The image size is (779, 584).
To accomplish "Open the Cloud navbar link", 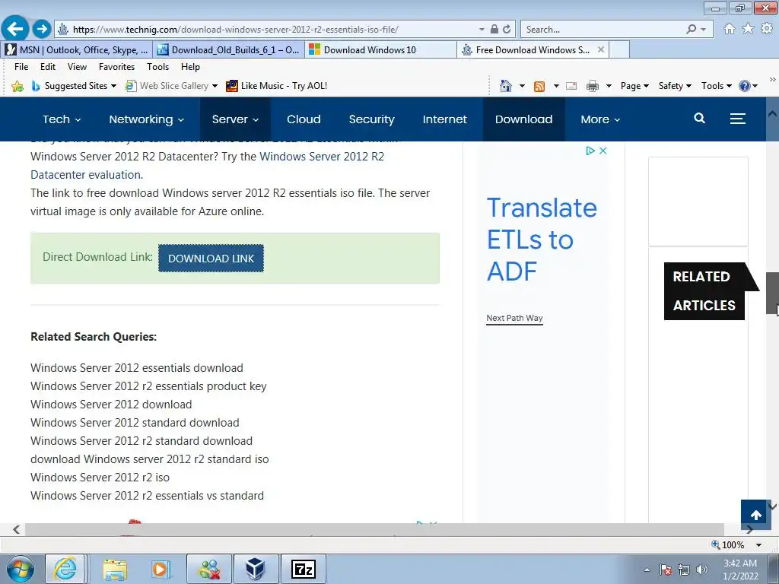I will tap(304, 119).
